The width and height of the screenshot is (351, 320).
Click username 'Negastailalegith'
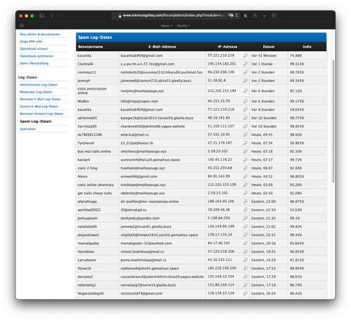click(x=91, y=293)
